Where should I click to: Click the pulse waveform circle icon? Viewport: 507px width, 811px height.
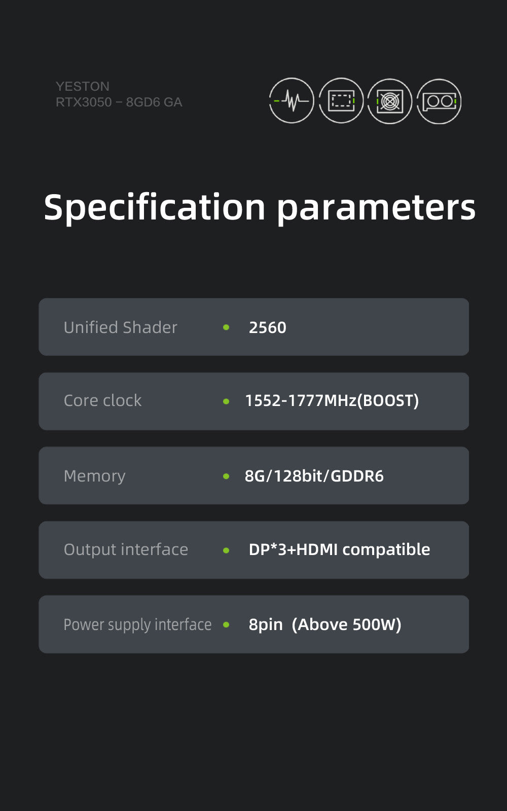click(291, 101)
